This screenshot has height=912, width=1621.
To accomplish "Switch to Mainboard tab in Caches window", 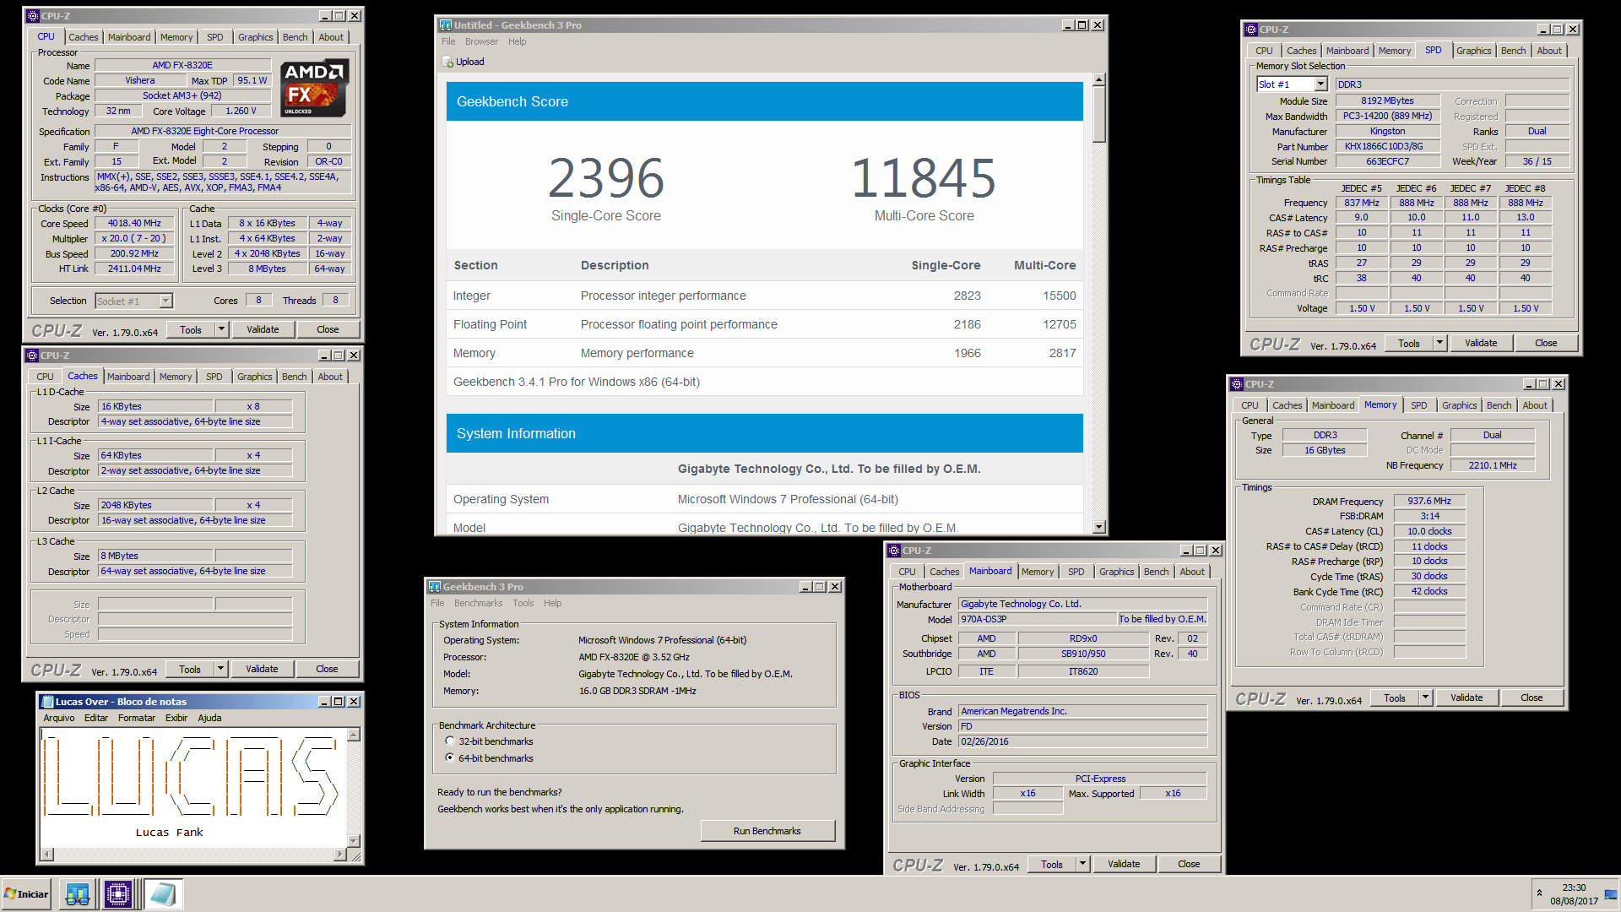I will (x=128, y=377).
